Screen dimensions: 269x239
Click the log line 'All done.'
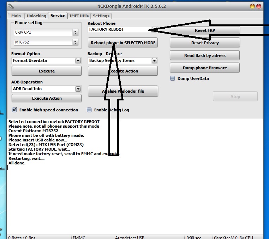pos(17,163)
